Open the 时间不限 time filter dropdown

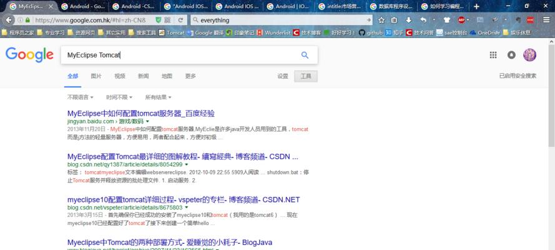119,97
